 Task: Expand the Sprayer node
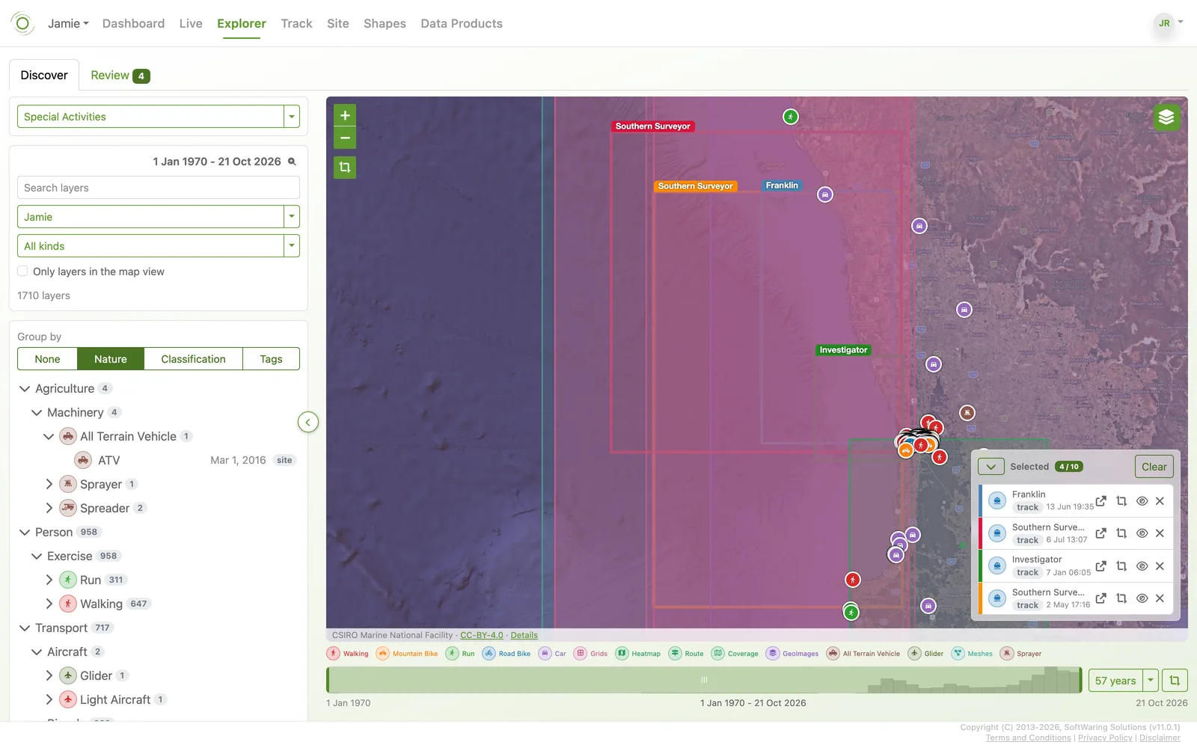point(49,485)
